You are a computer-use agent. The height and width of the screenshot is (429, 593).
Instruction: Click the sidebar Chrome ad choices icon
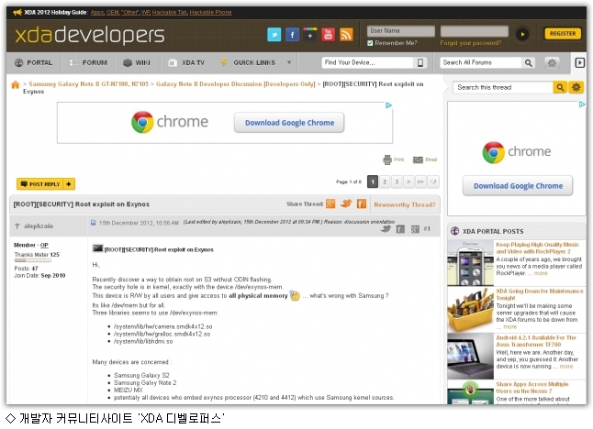pyautogui.click(x=582, y=104)
